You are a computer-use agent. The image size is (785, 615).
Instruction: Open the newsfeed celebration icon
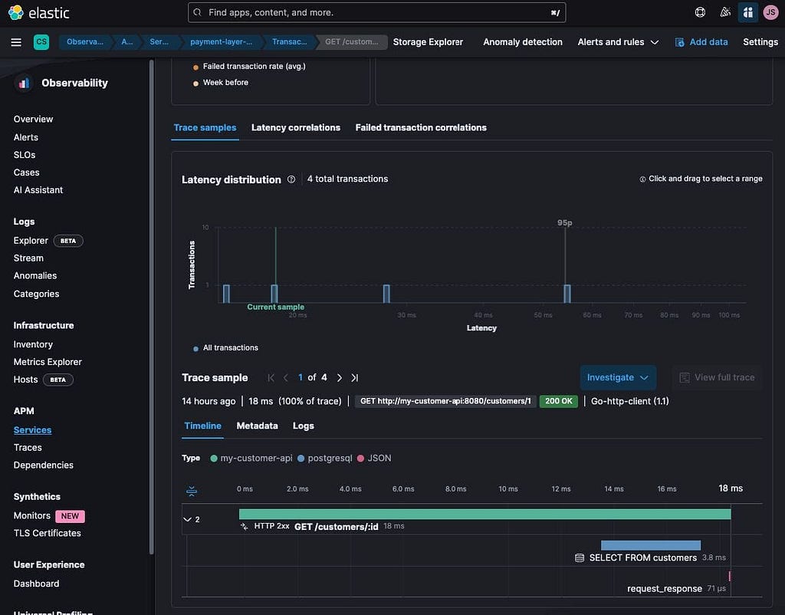[725, 12]
